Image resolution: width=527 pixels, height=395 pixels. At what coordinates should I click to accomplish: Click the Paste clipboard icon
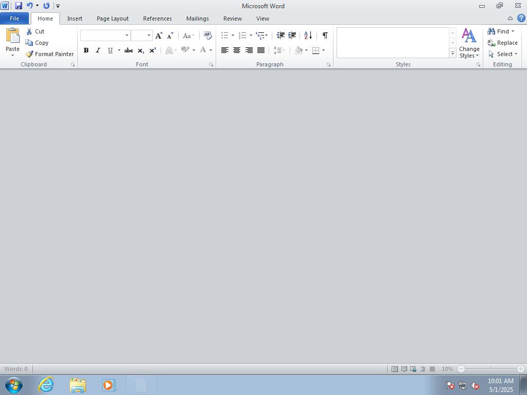pyautogui.click(x=13, y=35)
